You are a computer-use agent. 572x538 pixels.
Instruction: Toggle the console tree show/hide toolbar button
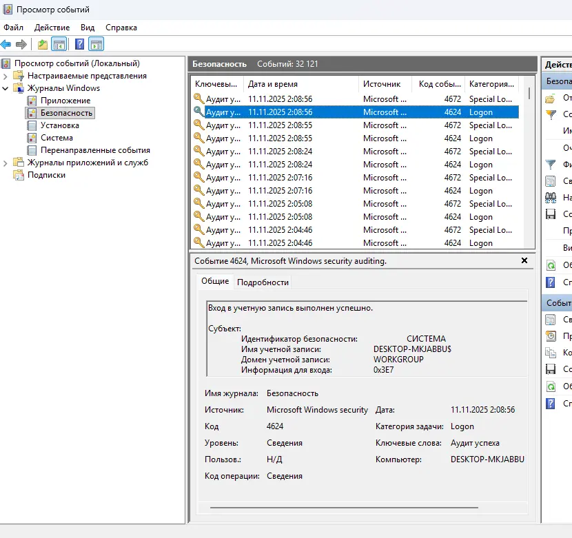[60, 45]
